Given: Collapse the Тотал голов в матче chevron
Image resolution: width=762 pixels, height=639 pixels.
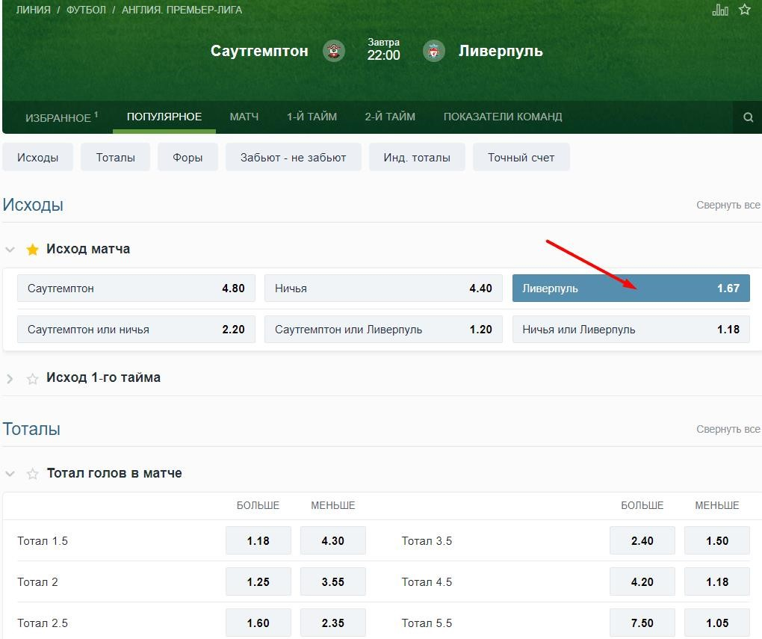Looking at the screenshot, I should point(10,474).
